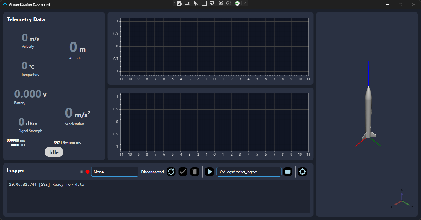Click the 0 °C temperature reading

pyautogui.click(x=28, y=66)
